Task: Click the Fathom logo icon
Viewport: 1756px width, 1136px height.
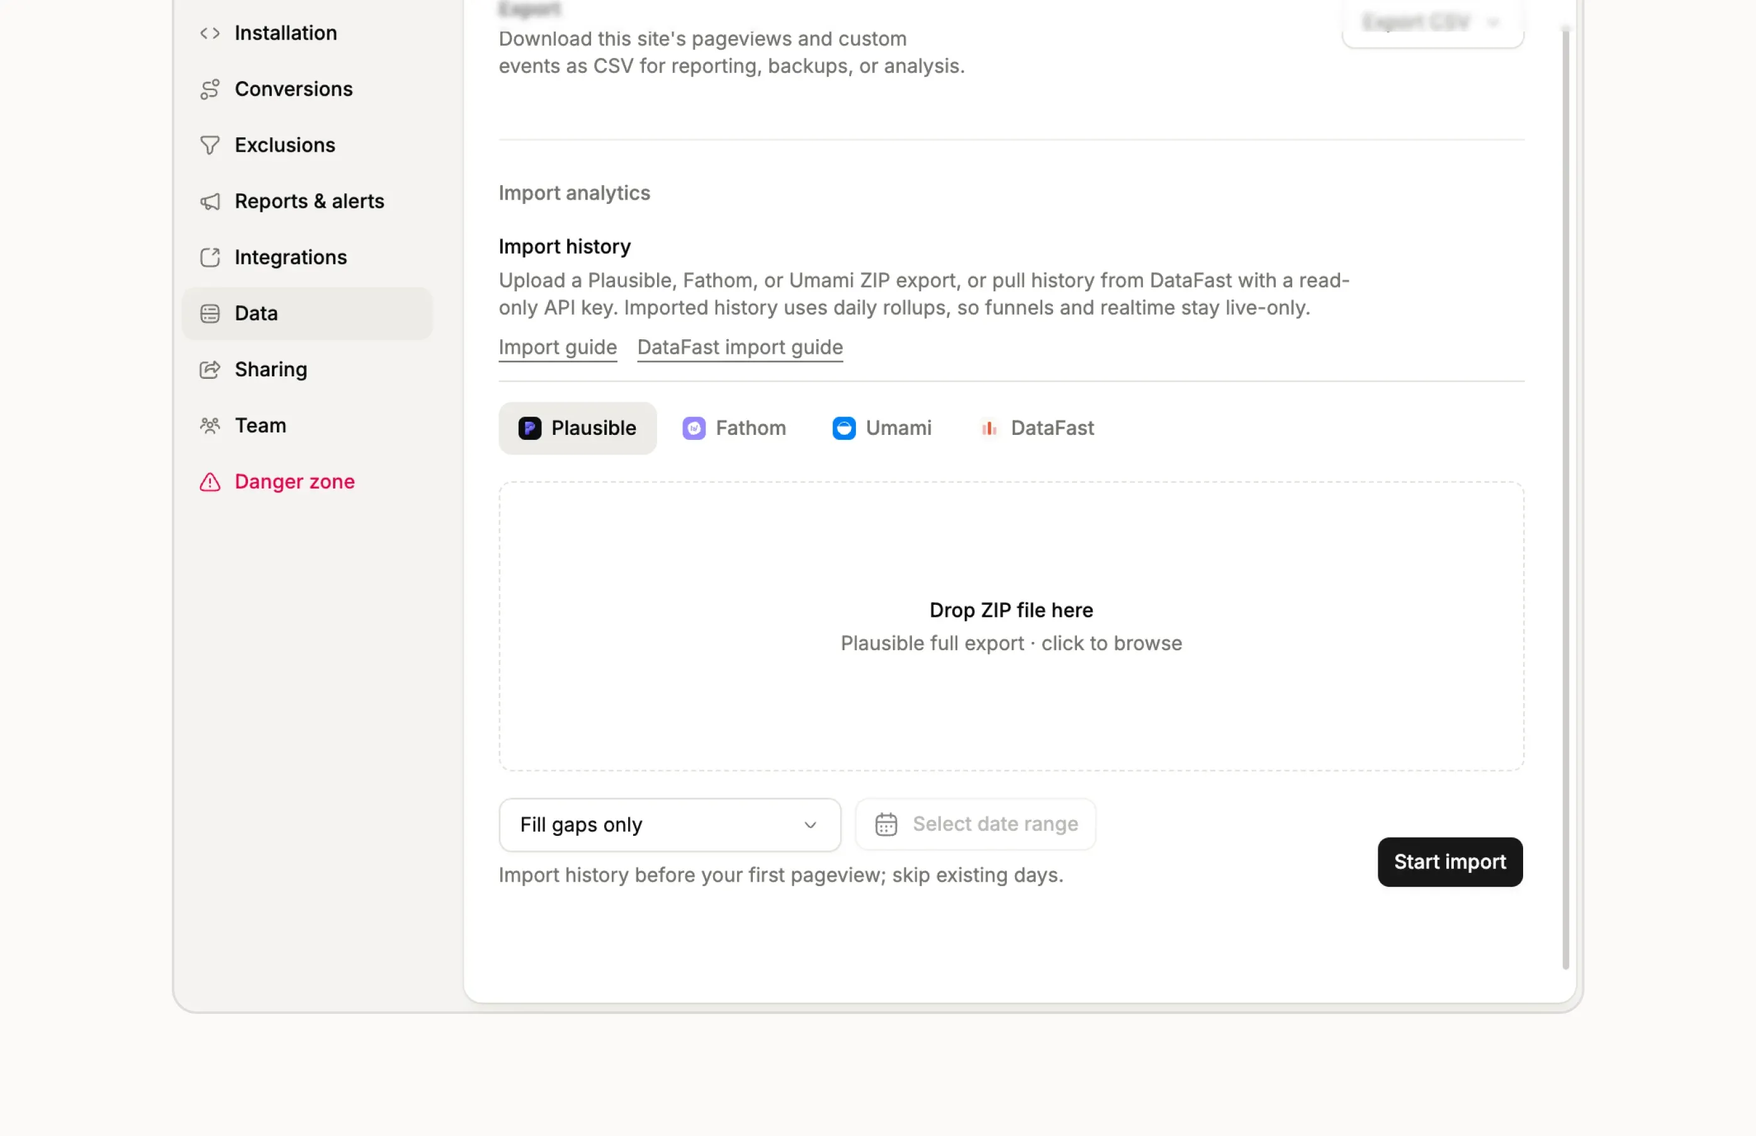Action: 693,429
